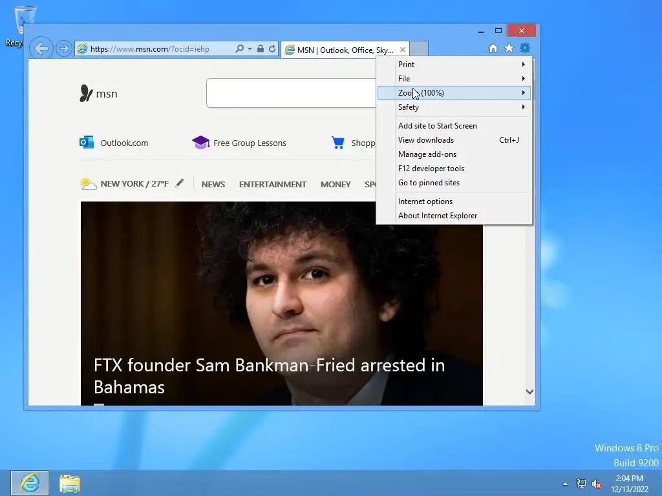The height and width of the screenshot is (496, 662).
Task: Open NEW YORK / 27°F weather link
Action: coord(134,184)
